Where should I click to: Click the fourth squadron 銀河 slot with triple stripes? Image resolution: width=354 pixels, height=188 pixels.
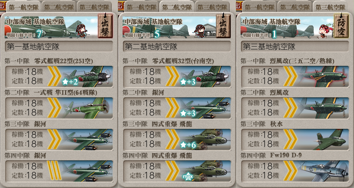point(59,171)
